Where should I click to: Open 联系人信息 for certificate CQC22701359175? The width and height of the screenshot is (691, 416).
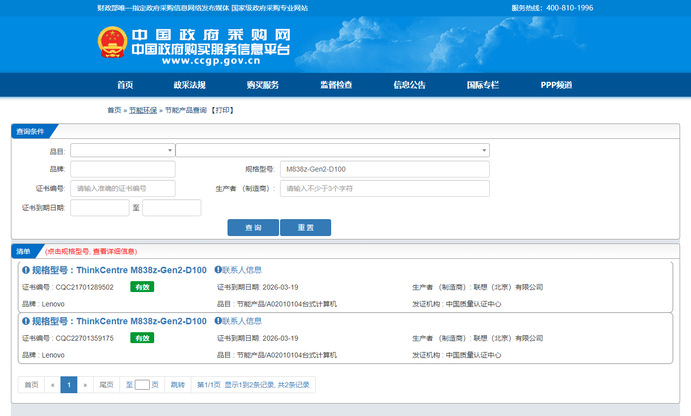[242, 321]
